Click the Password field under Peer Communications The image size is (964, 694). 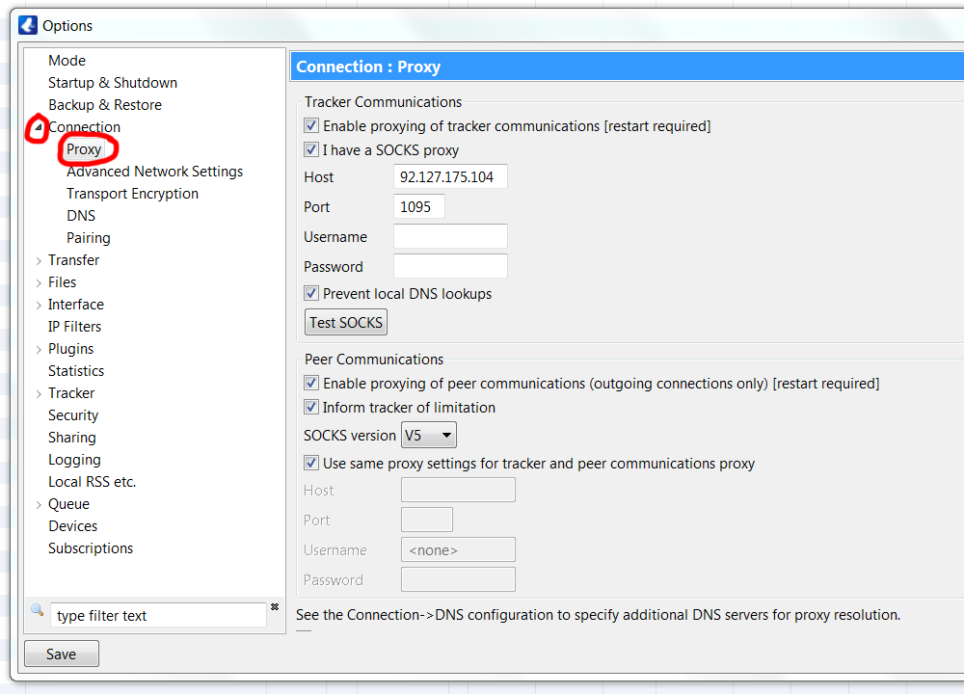[x=458, y=579]
